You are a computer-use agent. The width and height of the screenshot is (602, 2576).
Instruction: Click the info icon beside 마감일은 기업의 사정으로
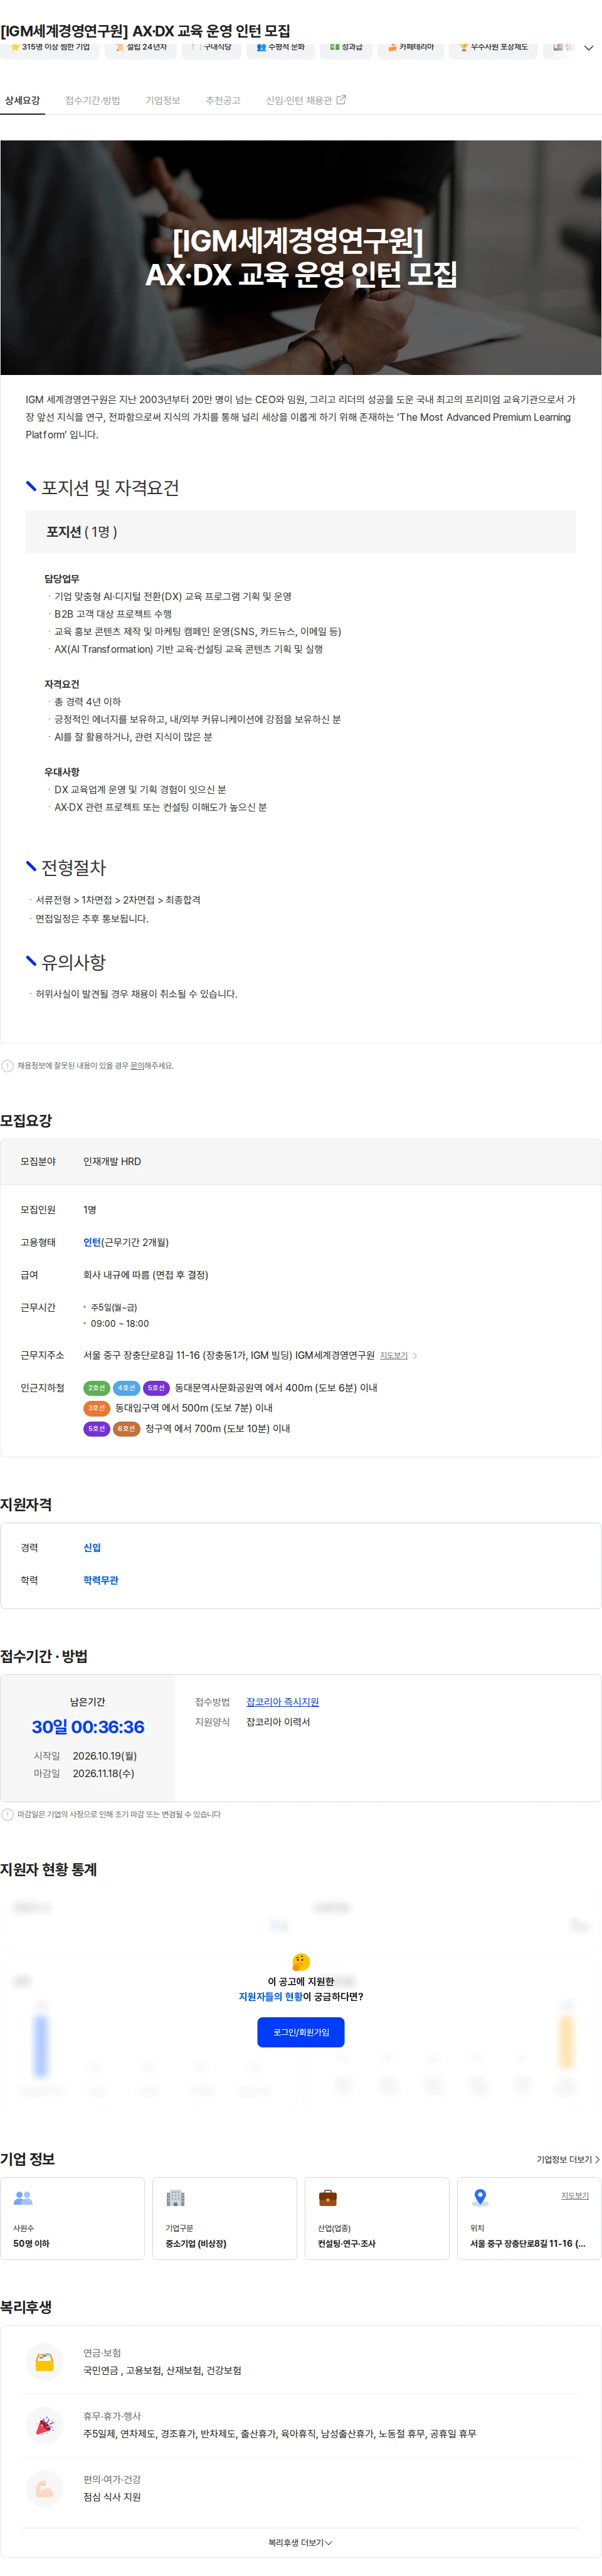(x=8, y=1814)
